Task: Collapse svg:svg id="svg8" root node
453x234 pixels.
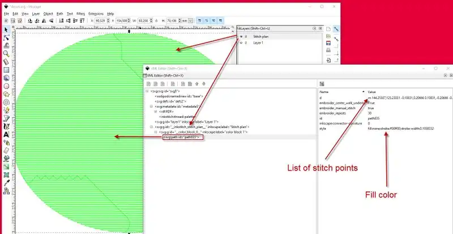Action: click(147, 91)
